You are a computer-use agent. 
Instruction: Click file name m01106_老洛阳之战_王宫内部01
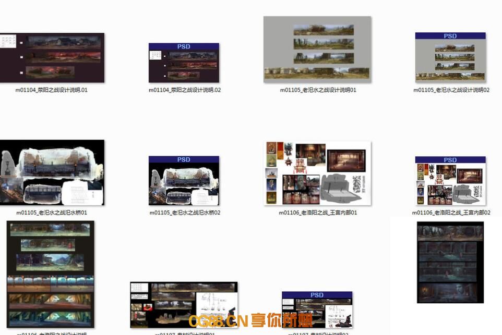tap(318, 213)
